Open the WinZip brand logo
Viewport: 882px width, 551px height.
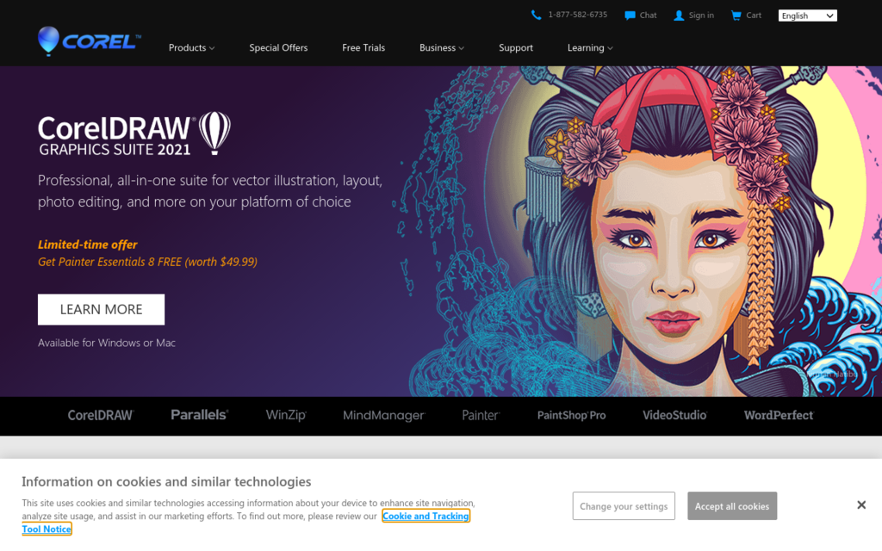pos(286,415)
